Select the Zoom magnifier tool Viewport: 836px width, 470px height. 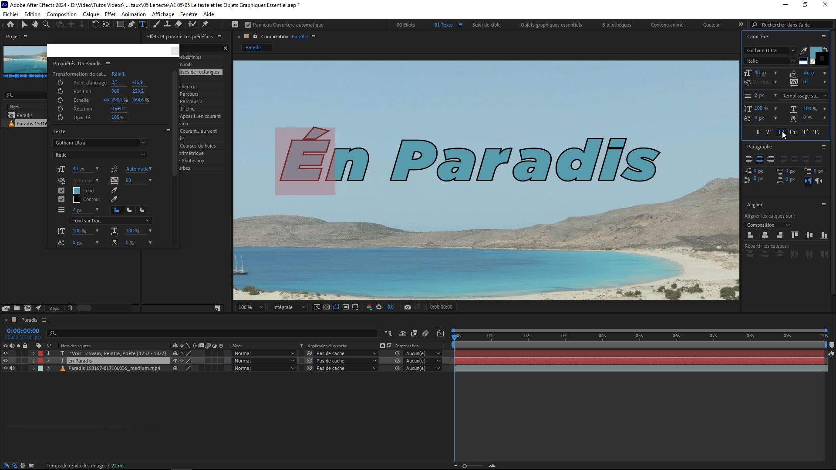[x=46, y=24]
